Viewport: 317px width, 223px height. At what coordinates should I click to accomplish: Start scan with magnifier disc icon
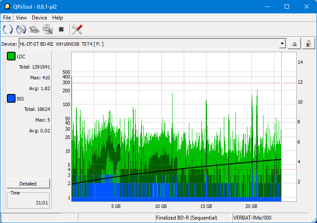click(48, 29)
